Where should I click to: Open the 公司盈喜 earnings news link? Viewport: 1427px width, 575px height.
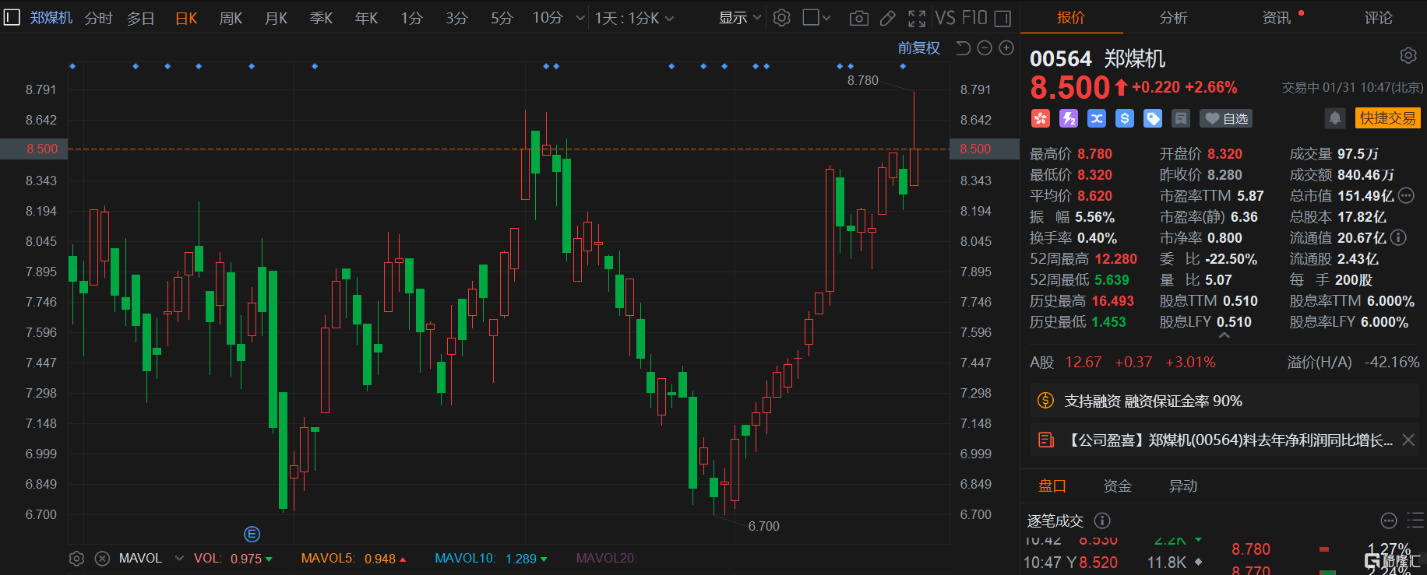[1229, 440]
